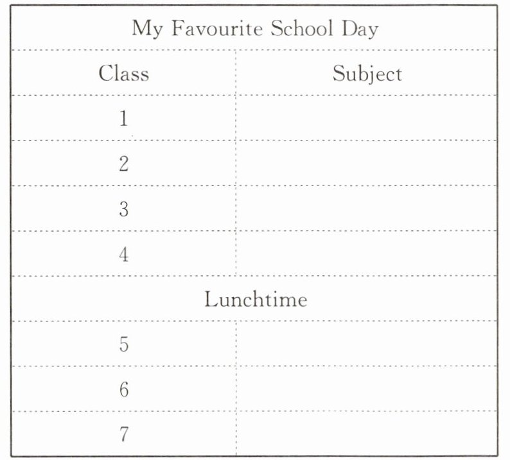Viewport: 510px width, 460px height.
Task: Click the empty Subject cell for class 6
Action: [x=367, y=389]
